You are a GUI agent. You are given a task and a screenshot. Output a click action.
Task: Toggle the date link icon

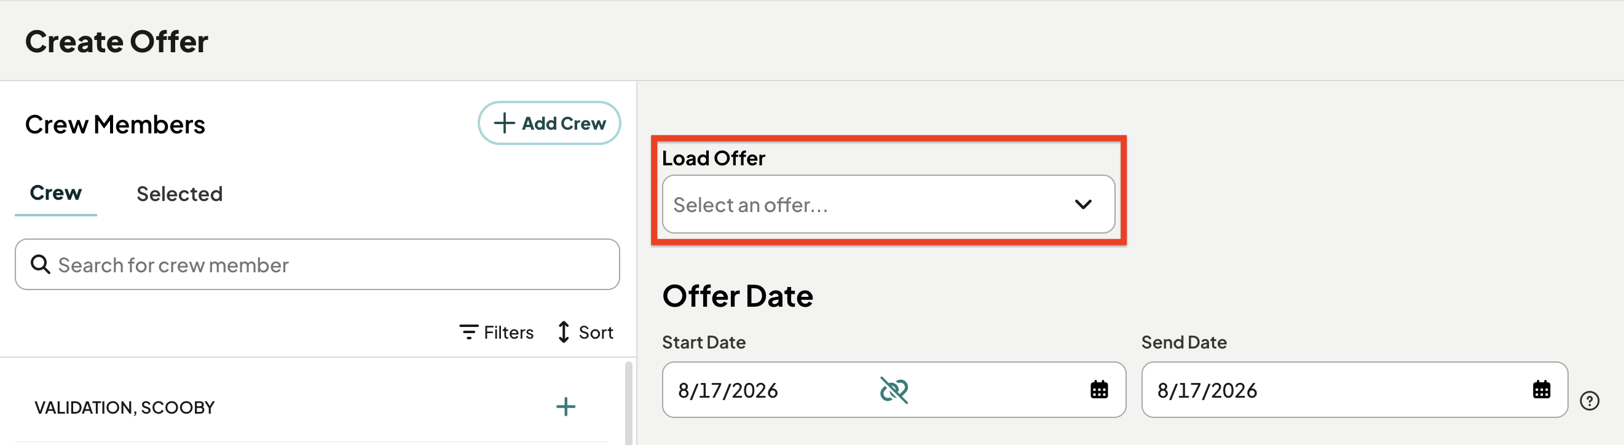click(893, 390)
